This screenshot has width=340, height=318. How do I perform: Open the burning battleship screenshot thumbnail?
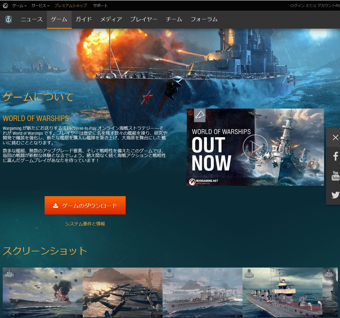43,292
